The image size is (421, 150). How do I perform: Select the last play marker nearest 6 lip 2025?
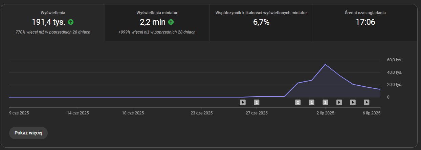[x=367, y=102]
